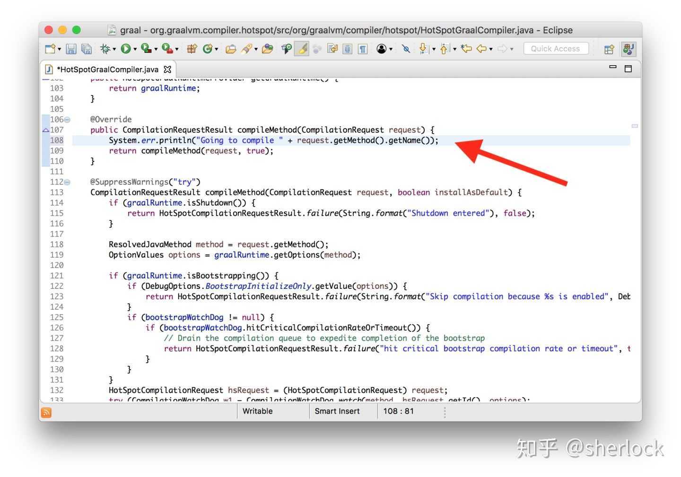The width and height of the screenshot is (681, 477).
Task: Open the Debug configurations dropdown arrow
Action: pyautogui.click(x=114, y=49)
